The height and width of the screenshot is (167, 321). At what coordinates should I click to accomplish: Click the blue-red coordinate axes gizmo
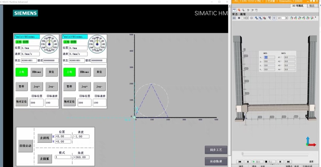(x=310, y=142)
